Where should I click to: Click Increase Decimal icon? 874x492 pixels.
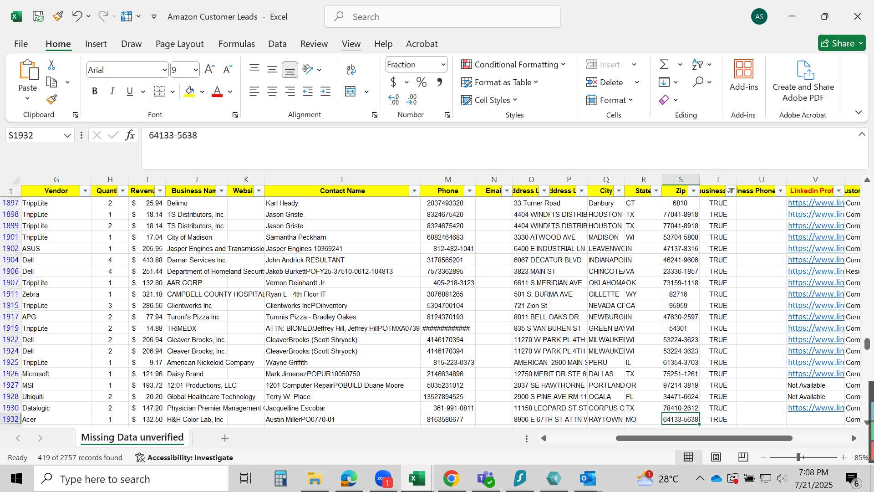coord(394,99)
